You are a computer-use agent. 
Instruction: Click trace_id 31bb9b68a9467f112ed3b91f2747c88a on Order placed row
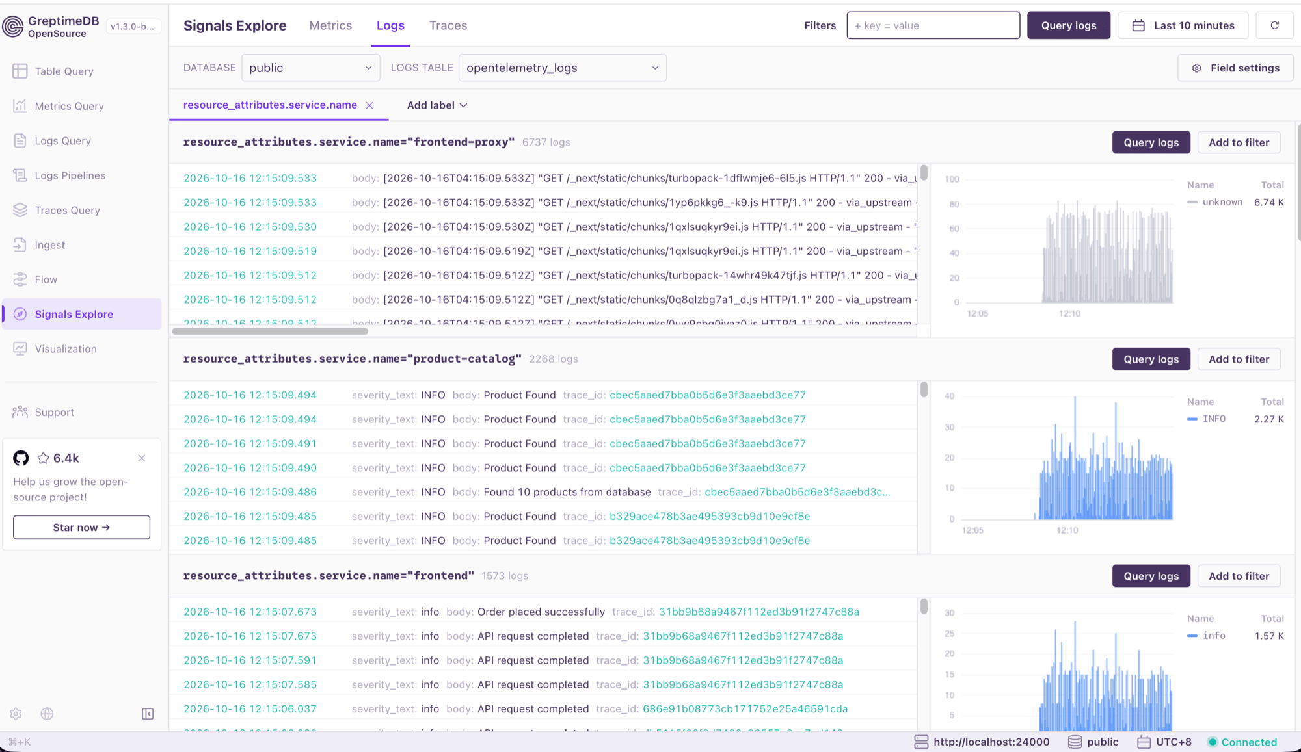pos(759,612)
